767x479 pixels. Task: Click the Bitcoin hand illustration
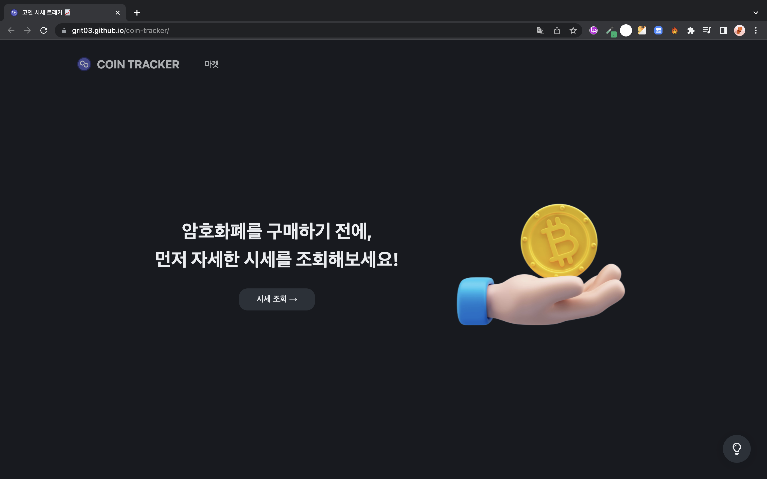(x=541, y=265)
